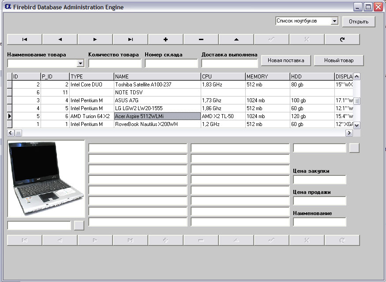
Task: Go to first record in top navigator
Action: click(x=25, y=39)
